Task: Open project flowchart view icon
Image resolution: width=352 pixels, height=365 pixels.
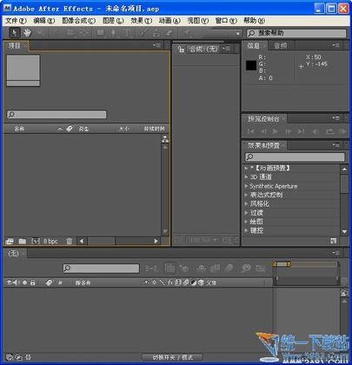Action: (x=165, y=139)
